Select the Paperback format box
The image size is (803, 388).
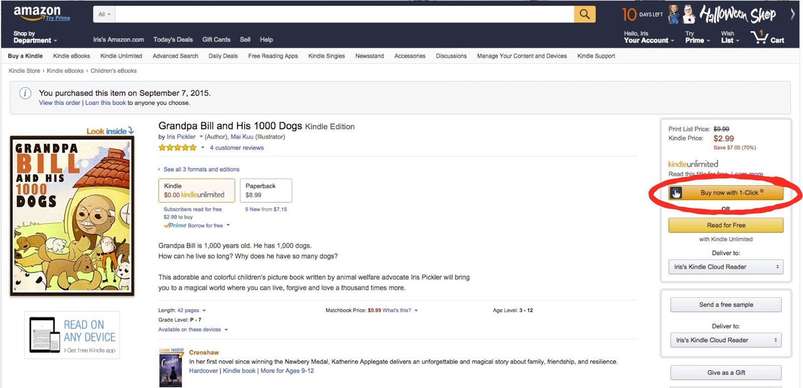[x=266, y=190]
